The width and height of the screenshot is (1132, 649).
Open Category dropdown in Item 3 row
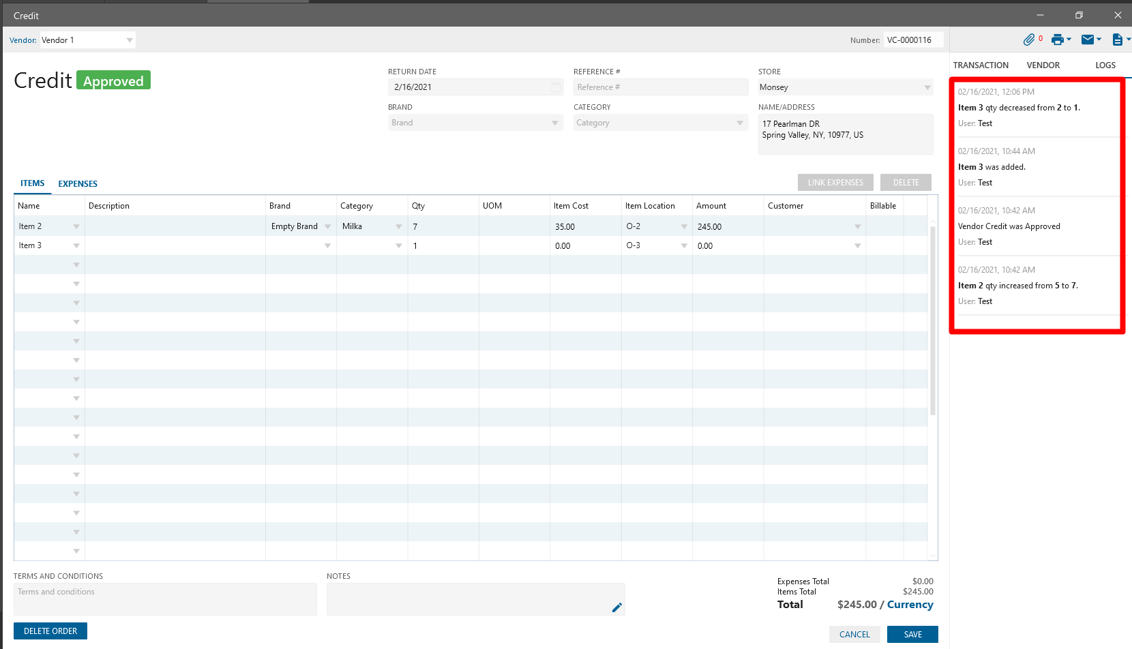pos(399,245)
